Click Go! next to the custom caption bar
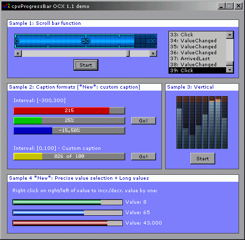 coord(144,156)
